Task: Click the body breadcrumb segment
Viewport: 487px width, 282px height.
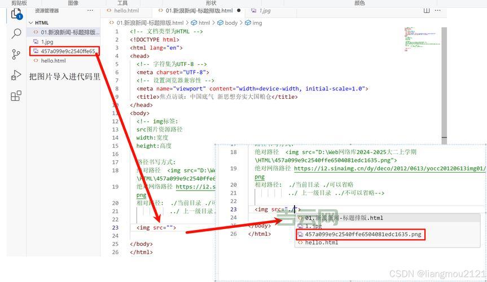Action: point(231,23)
